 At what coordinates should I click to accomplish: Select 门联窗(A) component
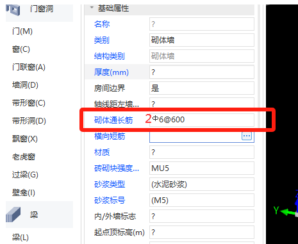pyautogui.click(x=29, y=67)
